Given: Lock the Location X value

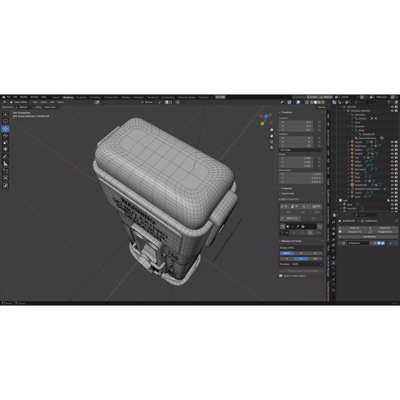Looking at the screenshot, I should coord(319,122).
